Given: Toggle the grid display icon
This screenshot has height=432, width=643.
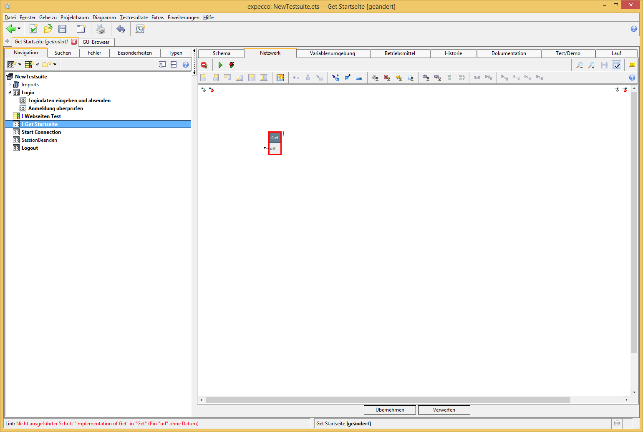Looking at the screenshot, I should 605,65.
